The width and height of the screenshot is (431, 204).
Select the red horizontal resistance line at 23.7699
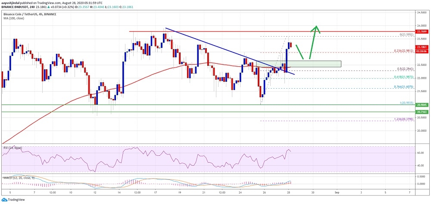click(271, 31)
